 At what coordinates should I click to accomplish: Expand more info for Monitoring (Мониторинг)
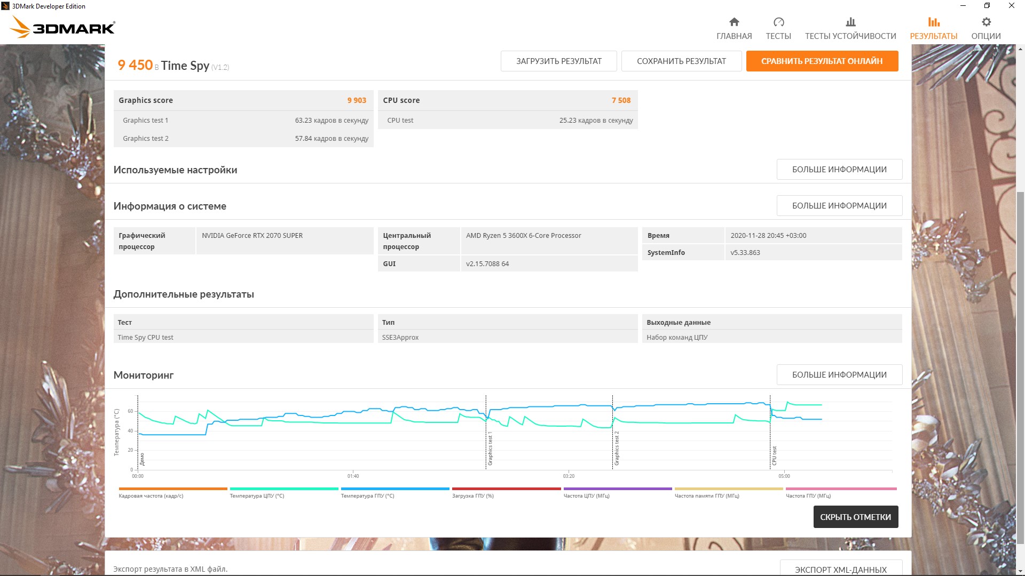coord(839,375)
